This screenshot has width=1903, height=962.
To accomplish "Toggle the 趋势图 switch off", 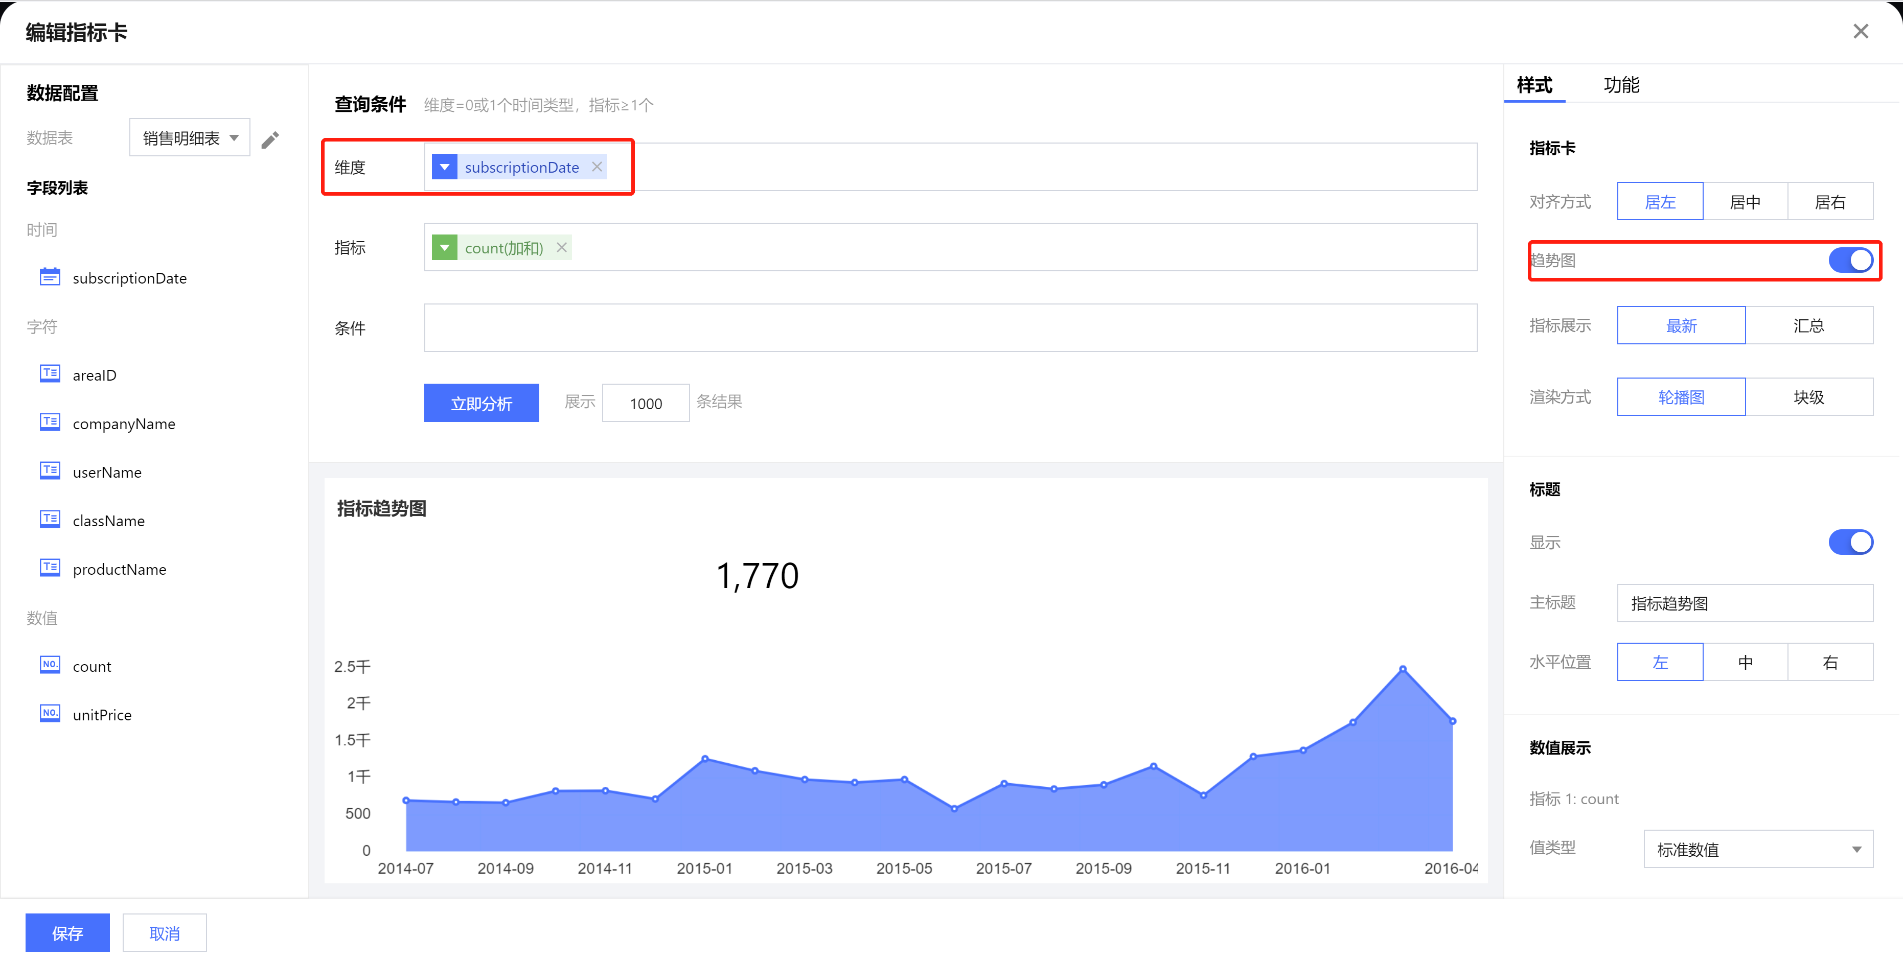I will 1850,260.
